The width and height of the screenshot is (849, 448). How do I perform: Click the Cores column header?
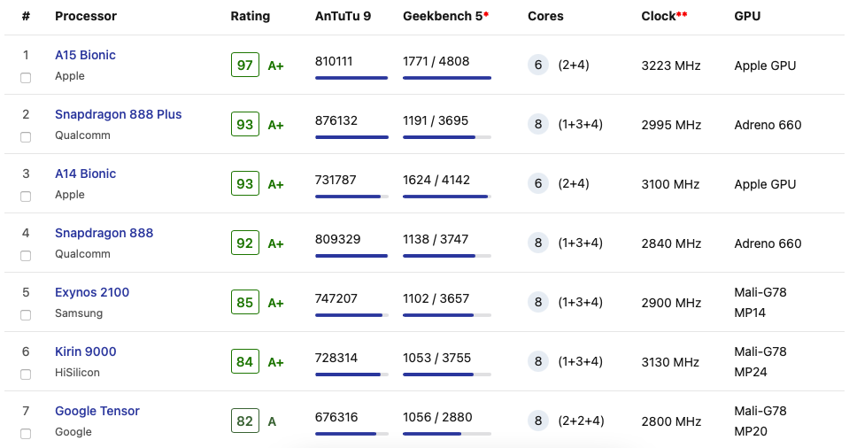[x=545, y=16]
